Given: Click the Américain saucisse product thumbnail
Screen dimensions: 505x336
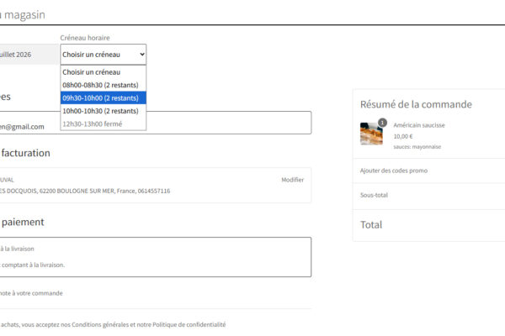Looking at the screenshot, I should [x=371, y=134].
